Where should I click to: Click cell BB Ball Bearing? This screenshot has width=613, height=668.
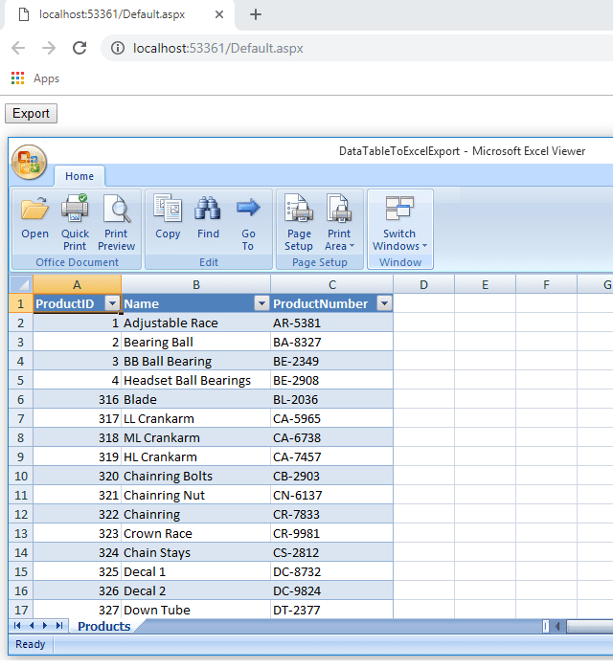(196, 361)
